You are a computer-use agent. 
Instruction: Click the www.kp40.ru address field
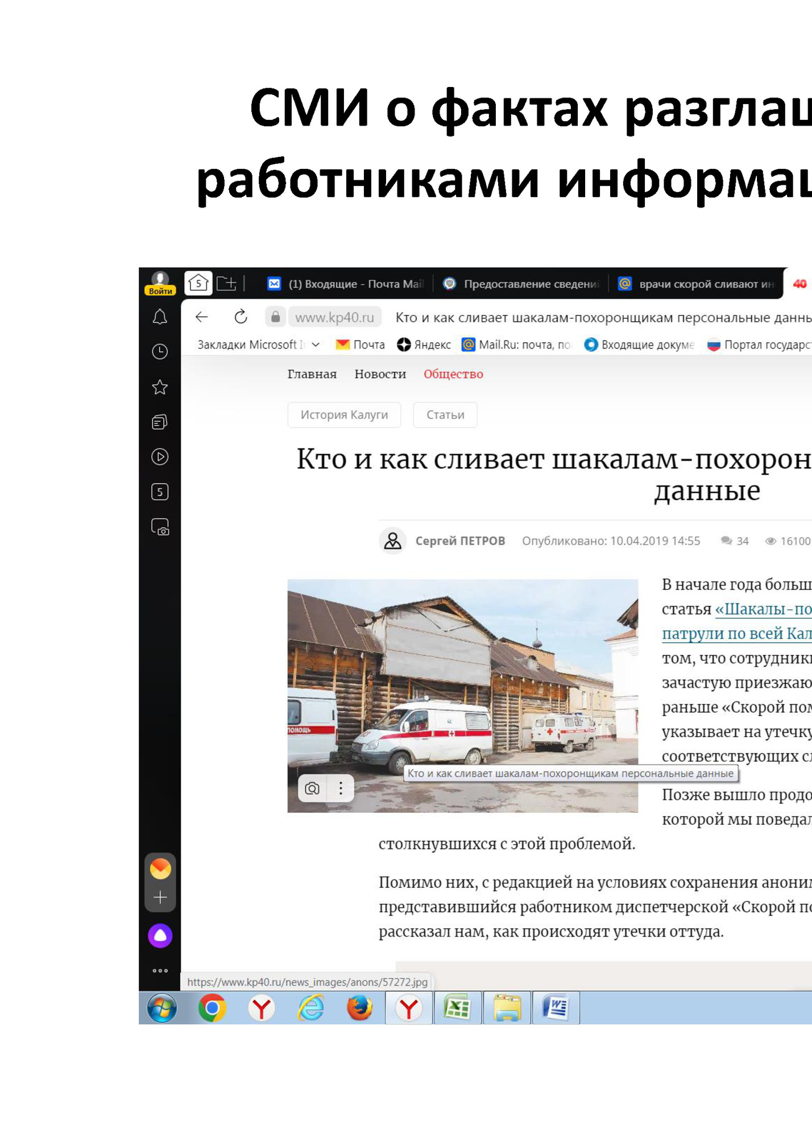pos(334,317)
